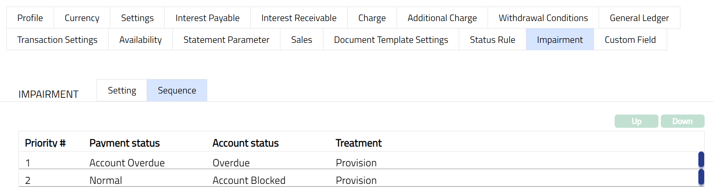The height and width of the screenshot is (194, 714).
Task: Go to the Additional Charge tab
Action: [442, 18]
